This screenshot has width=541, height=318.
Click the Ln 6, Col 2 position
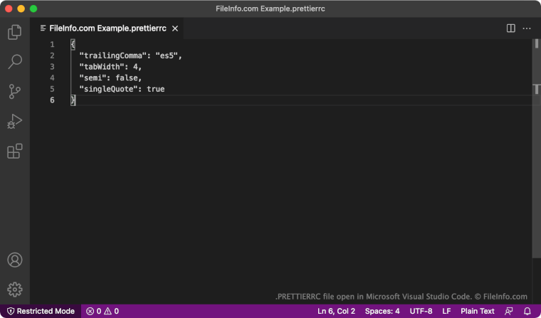(337, 311)
